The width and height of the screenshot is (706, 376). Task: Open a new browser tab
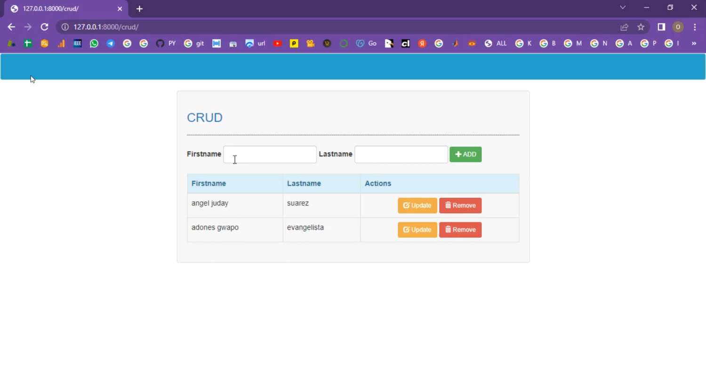coord(139,8)
